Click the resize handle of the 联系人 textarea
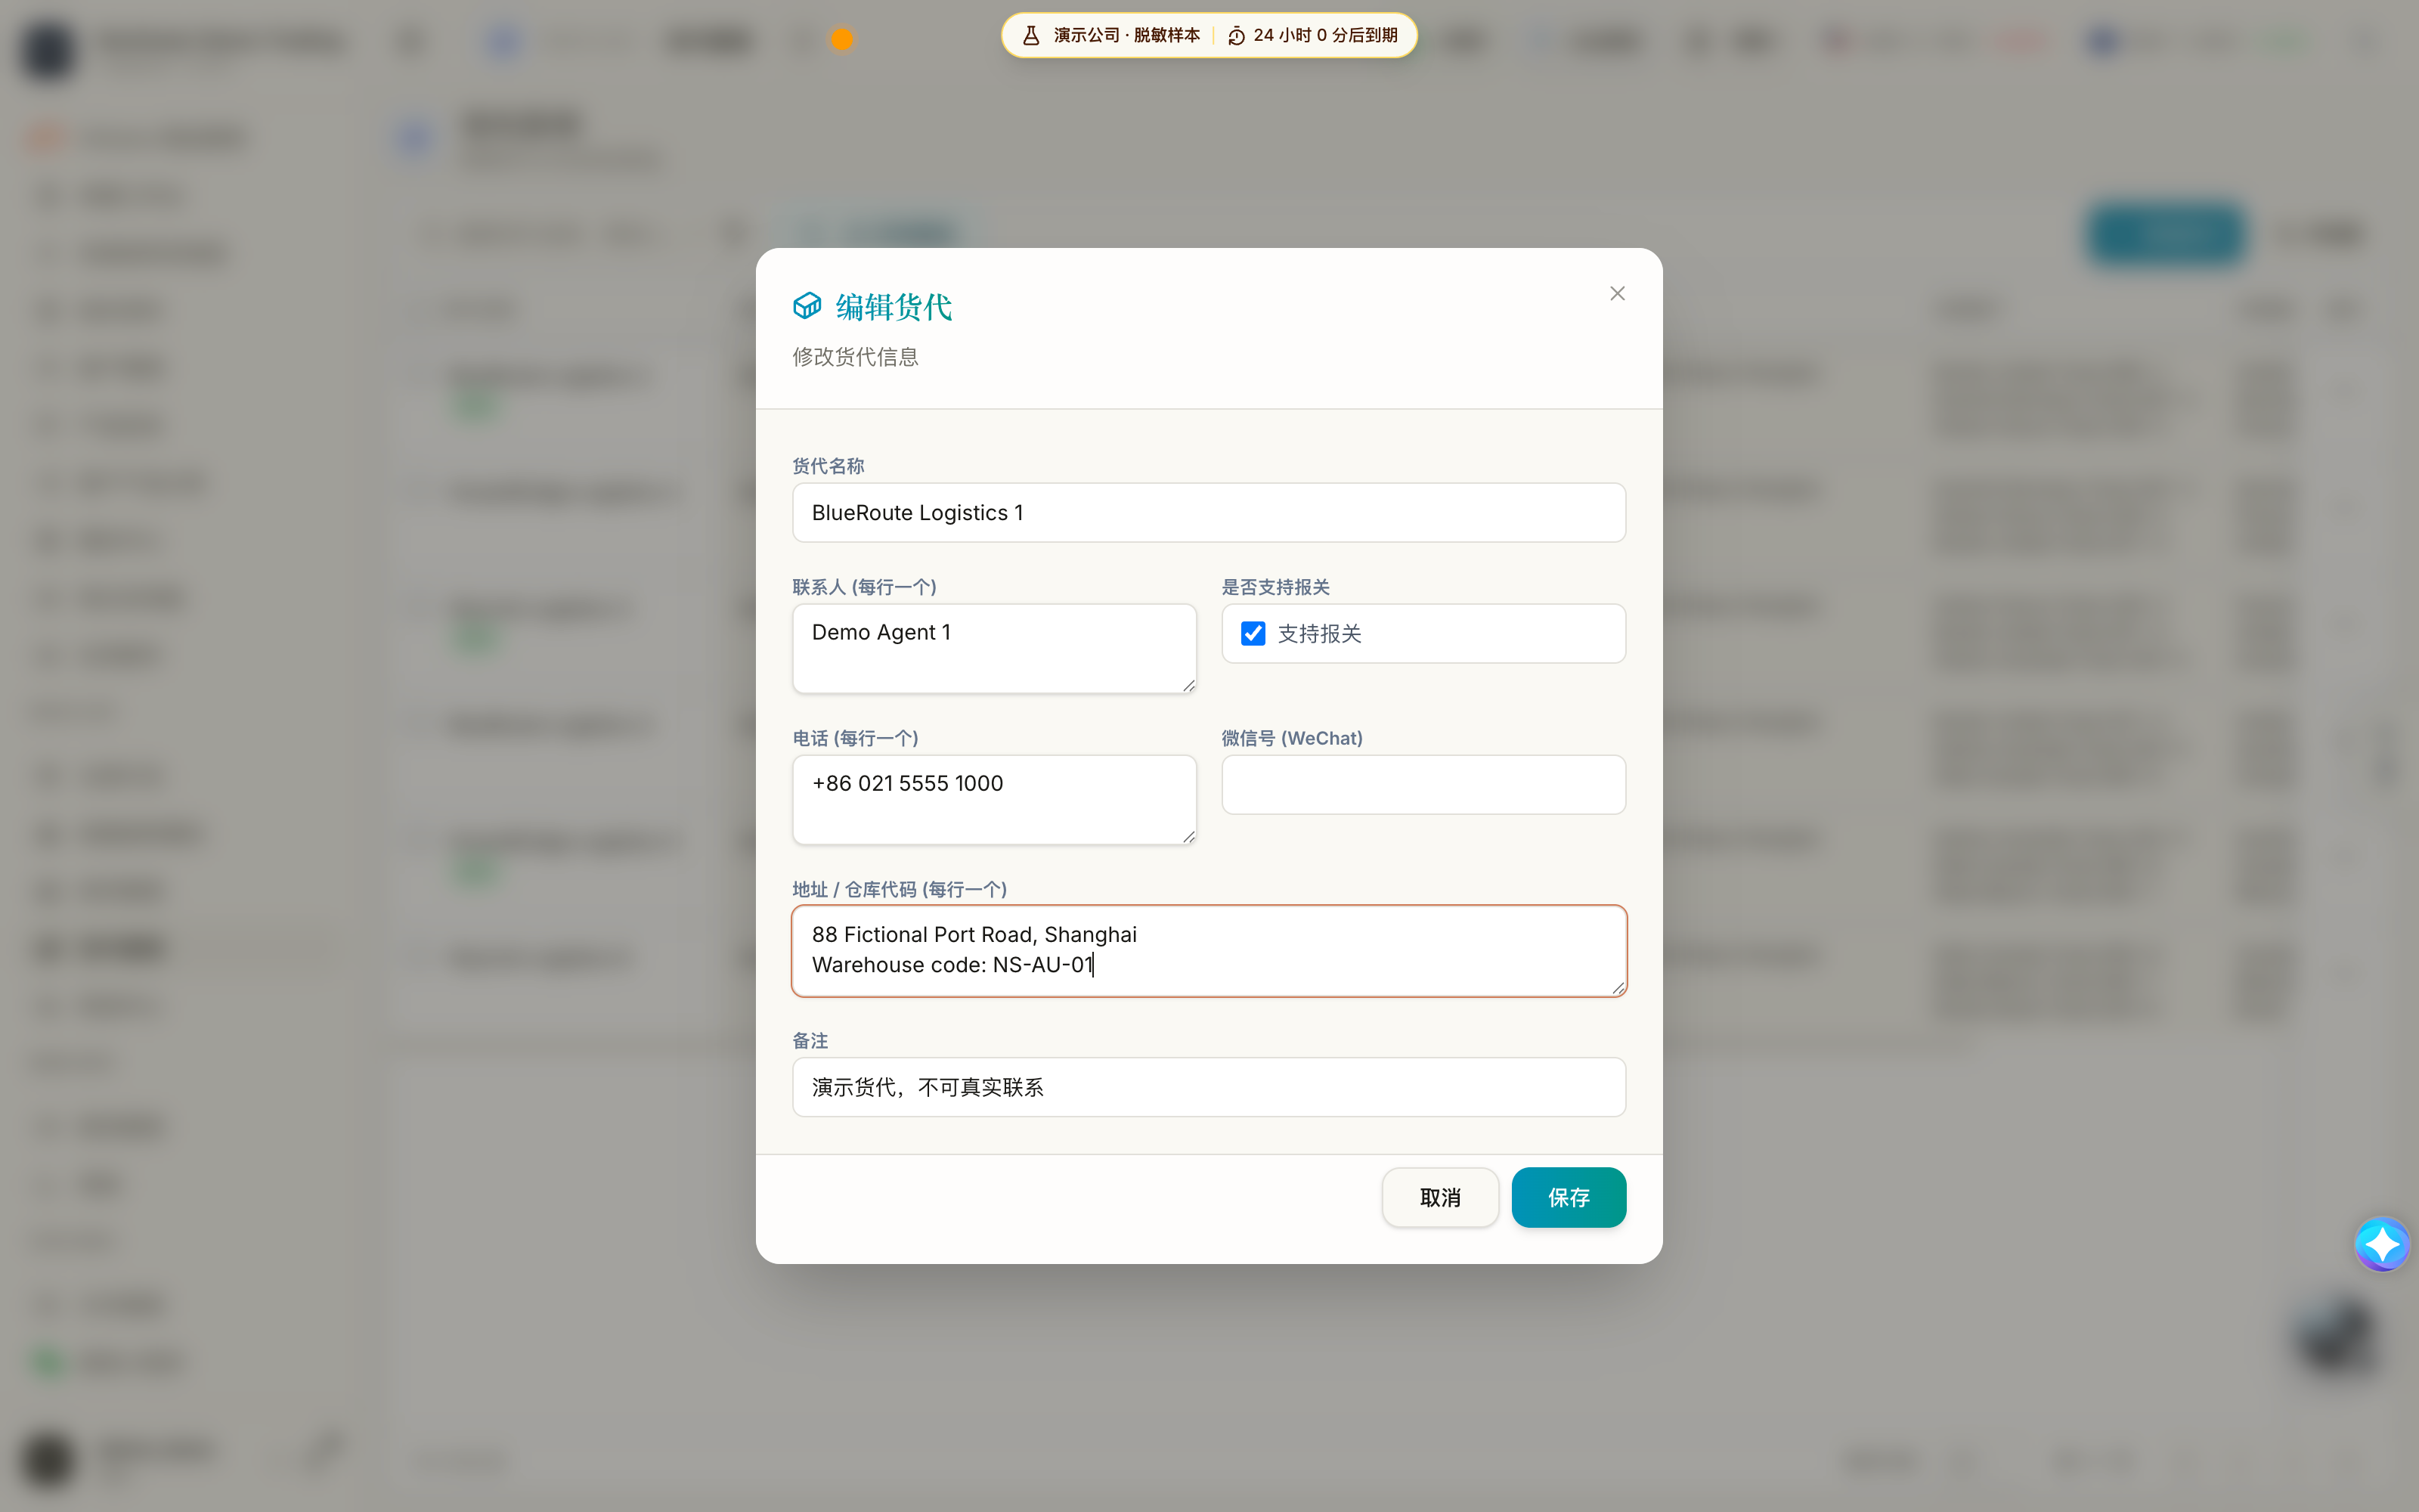 pyautogui.click(x=1188, y=685)
